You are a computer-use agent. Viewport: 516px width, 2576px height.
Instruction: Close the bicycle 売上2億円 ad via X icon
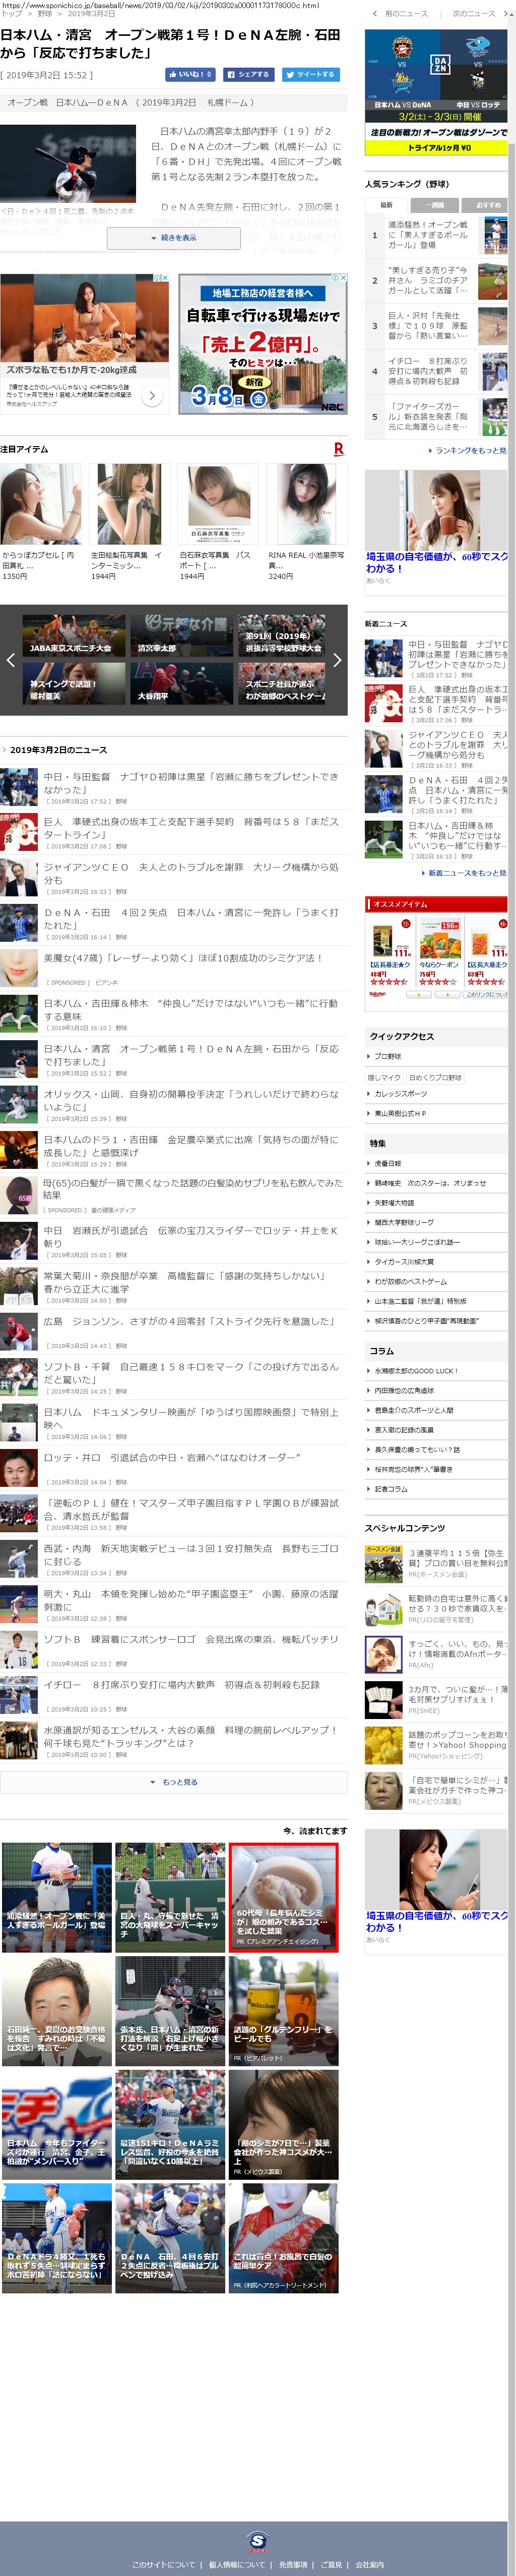(x=343, y=278)
